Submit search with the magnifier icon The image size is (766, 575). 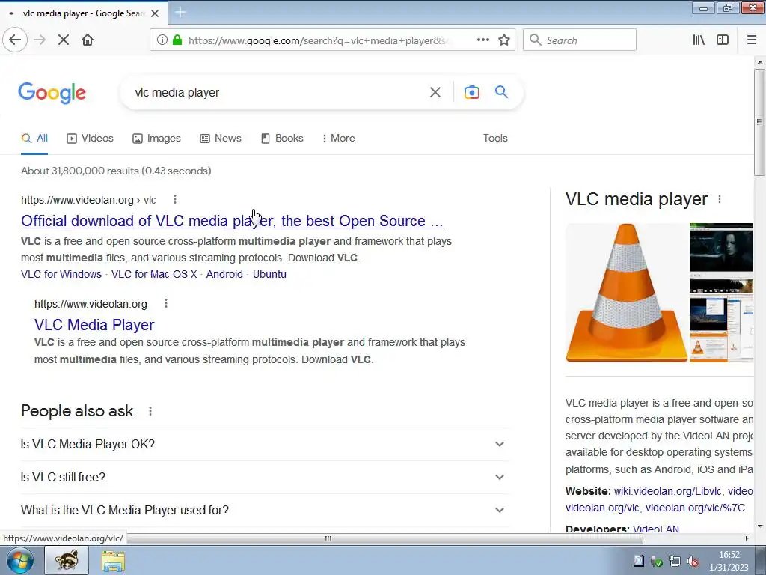(501, 92)
